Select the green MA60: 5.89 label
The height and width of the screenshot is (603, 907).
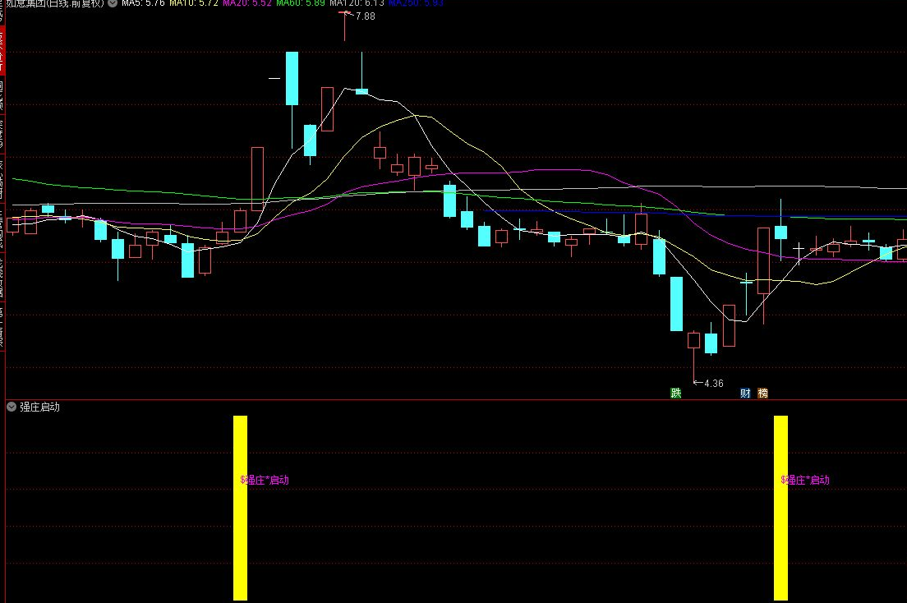coord(300,3)
